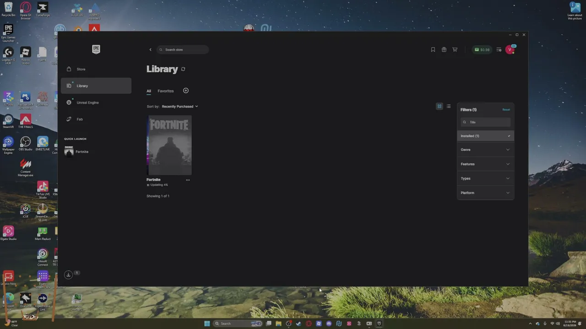This screenshot has height=329, width=586.
Task: Open Mem Reduct desktop shortcut
Action: coord(43,233)
